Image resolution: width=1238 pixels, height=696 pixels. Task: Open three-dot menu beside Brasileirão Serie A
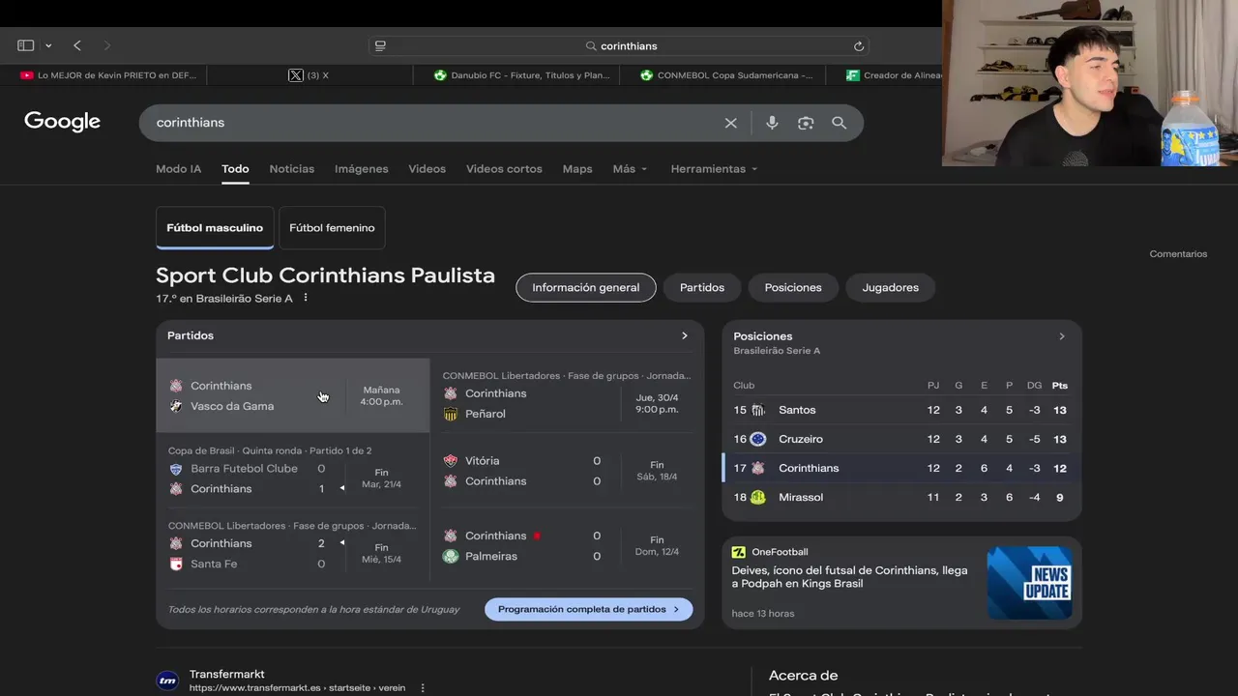[x=306, y=298]
